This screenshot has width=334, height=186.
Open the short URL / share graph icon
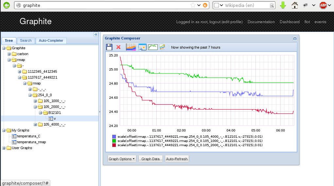(x=162, y=47)
